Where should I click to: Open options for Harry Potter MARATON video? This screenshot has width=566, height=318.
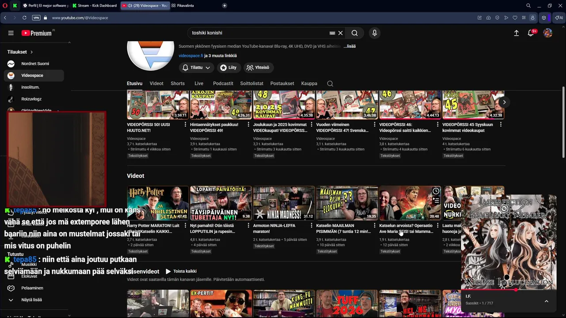[x=185, y=226]
